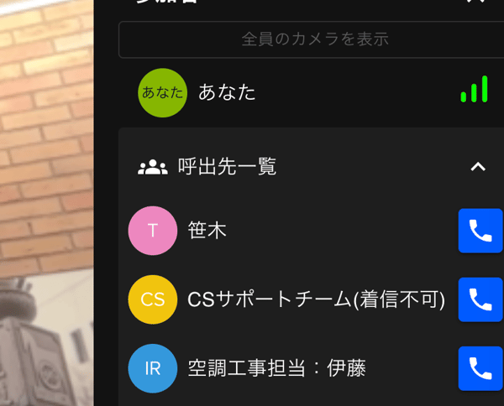
Task: Click the 参加者 panel title at top
Action: pyautogui.click(x=165, y=2)
